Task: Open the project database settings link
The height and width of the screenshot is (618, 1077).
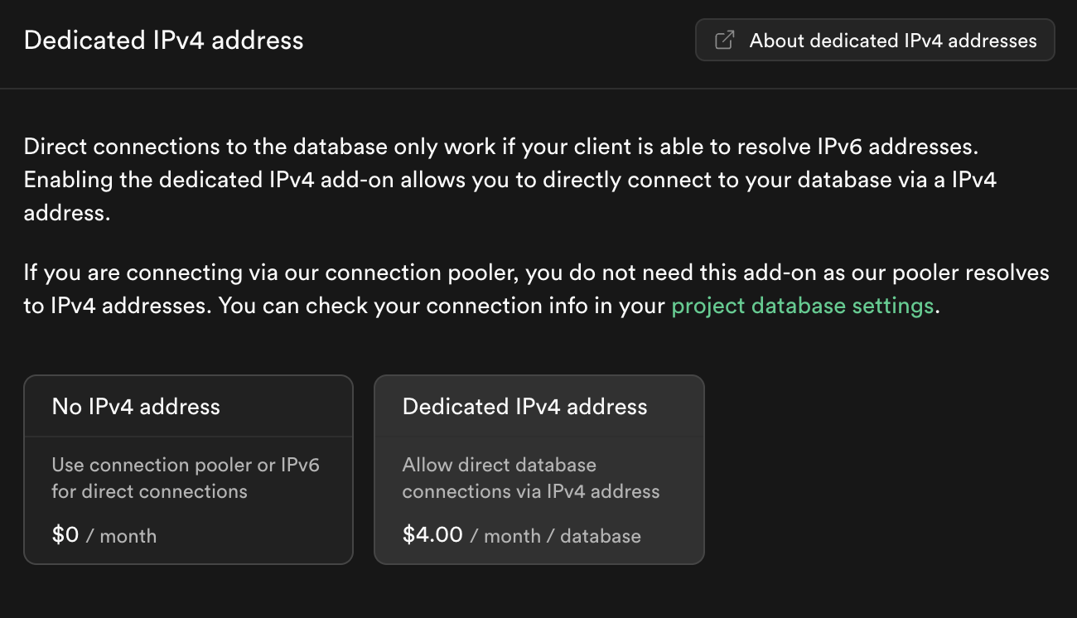Action: 802,306
